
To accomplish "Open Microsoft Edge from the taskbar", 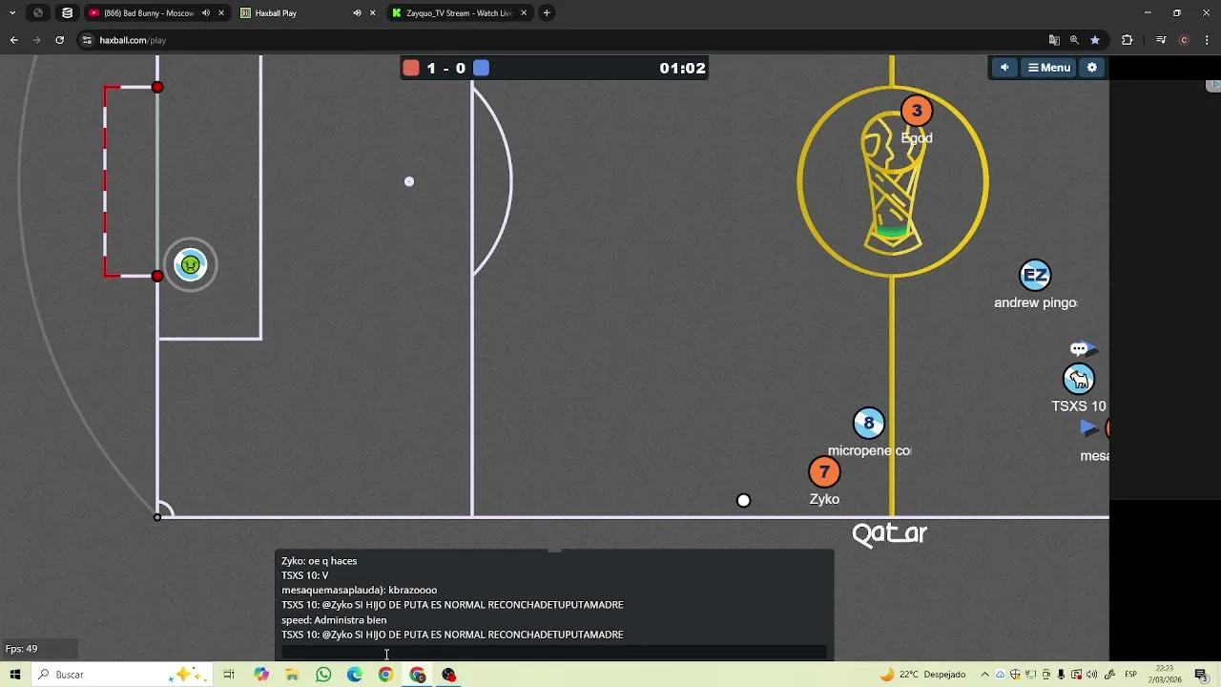I will click(355, 675).
